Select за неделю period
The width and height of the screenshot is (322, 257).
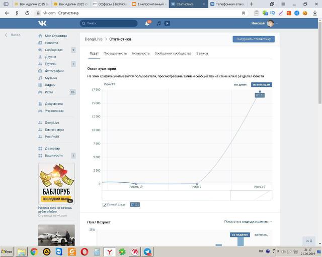click(x=239, y=234)
